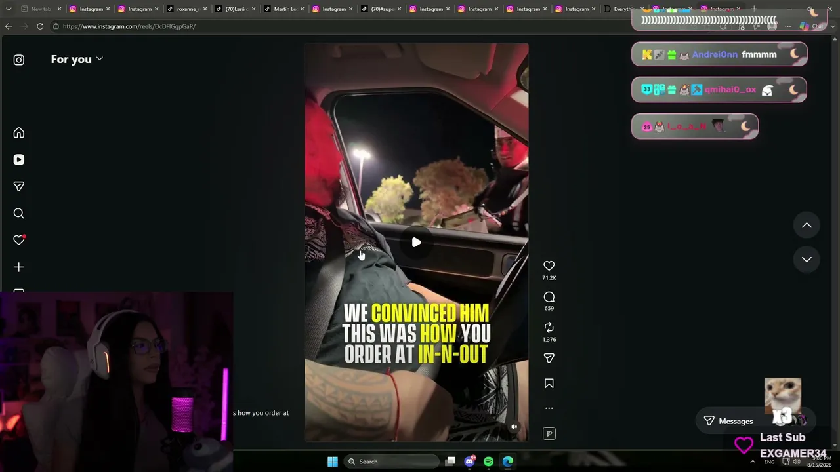Open direct messages paper-plane icon in sidebar
840x472 pixels.
(19, 187)
